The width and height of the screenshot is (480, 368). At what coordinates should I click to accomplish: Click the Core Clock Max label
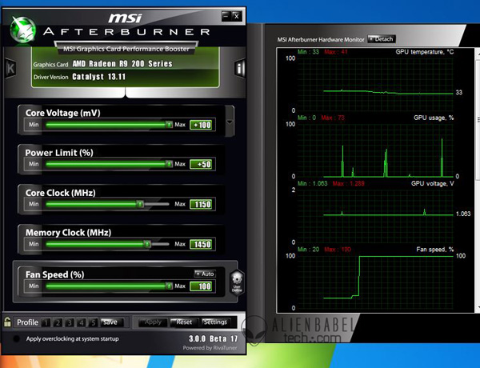point(180,204)
